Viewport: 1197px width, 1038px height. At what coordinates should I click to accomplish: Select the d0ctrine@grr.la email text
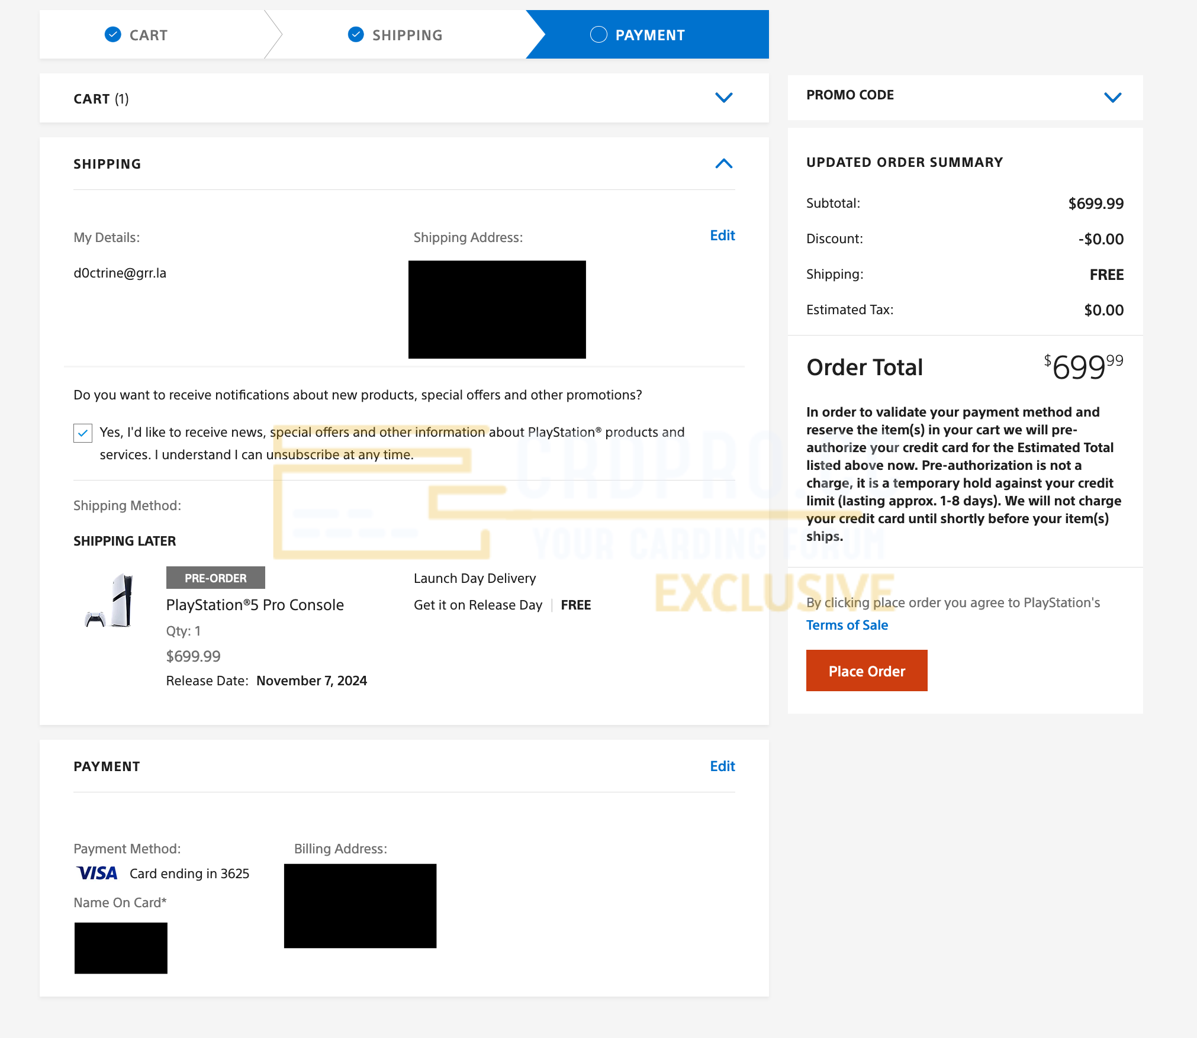[x=120, y=273]
